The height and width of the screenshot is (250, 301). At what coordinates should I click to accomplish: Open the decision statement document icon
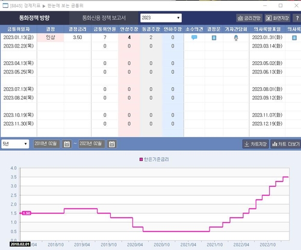pyautogui.click(x=214, y=38)
